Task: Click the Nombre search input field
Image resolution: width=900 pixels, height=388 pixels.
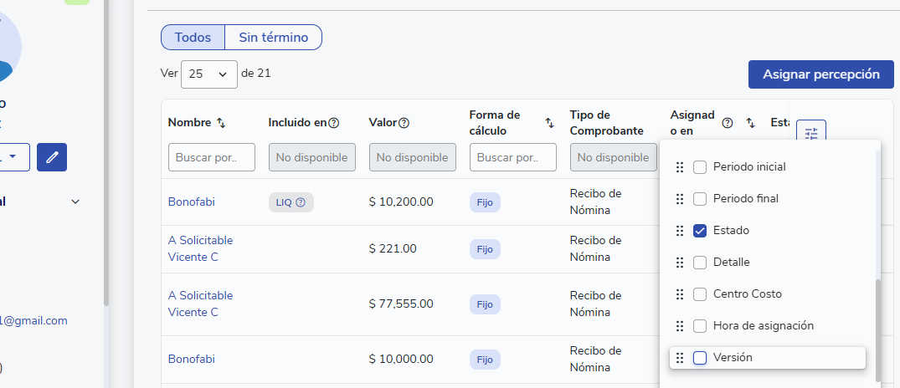Action: (x=211, y=157)
